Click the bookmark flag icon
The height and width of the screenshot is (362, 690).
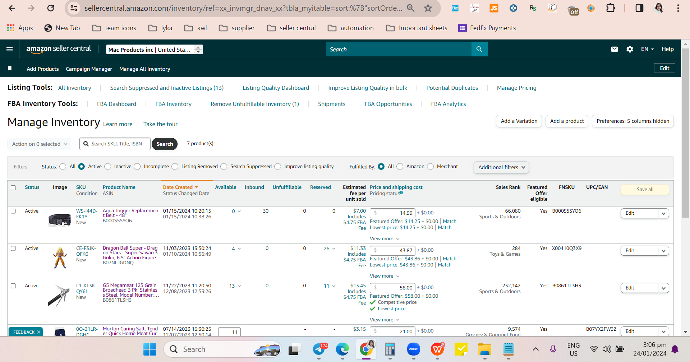10,68
